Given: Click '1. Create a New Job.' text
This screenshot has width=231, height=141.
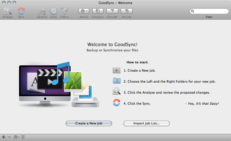Looking at the screenshot, I should click(x=140, y=71).
